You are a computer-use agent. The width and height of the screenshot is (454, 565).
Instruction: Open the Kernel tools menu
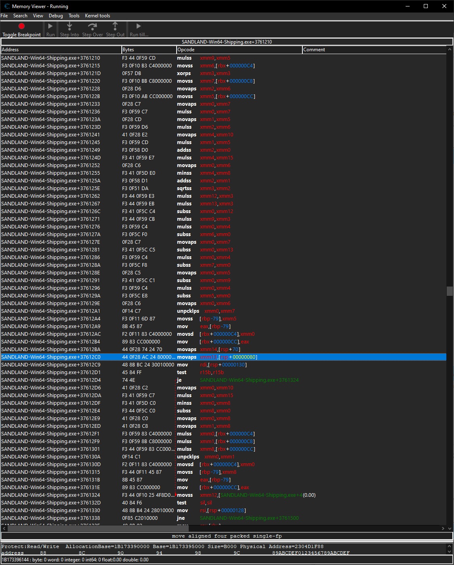click(x=98, y=16)
